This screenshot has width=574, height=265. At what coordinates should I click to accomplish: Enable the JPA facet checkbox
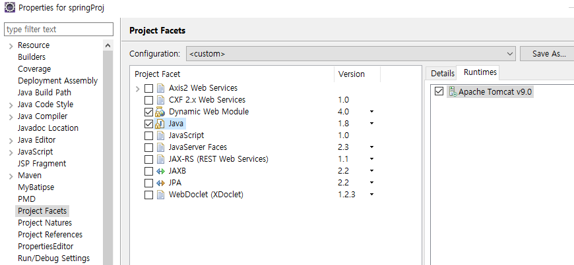[x=148, y=183]
